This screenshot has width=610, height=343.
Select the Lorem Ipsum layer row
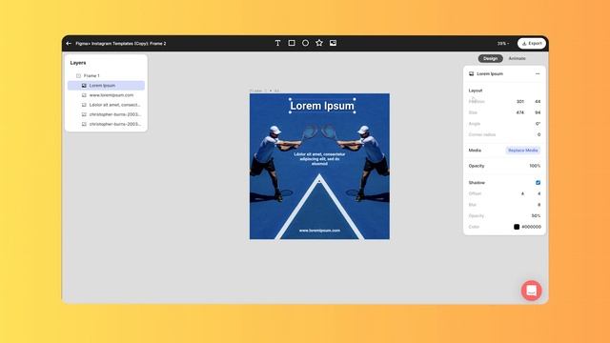click(106, 86)
